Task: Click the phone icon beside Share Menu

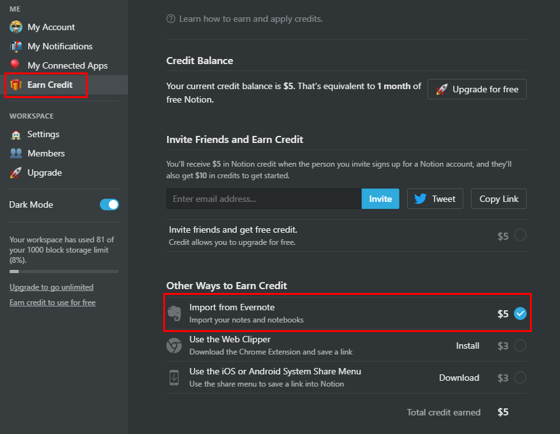Action: [x=174, y=378]
